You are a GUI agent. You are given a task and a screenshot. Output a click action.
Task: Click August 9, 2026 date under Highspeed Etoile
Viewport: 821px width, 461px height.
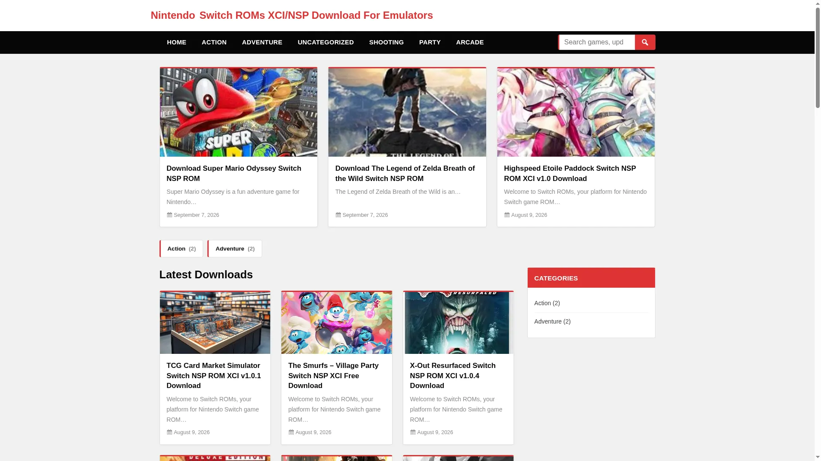click(x=529, y=215)
